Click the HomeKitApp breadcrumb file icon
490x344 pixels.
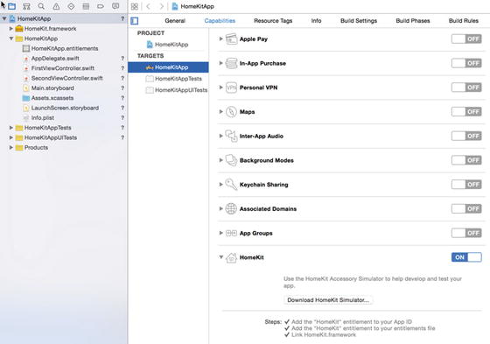pyautogui.click(x=175, y=6)
